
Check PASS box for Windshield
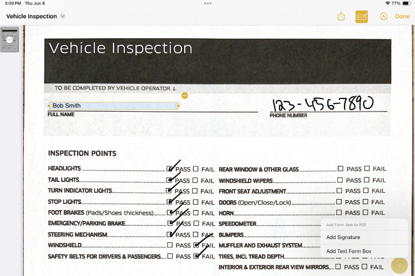point(170,245)
